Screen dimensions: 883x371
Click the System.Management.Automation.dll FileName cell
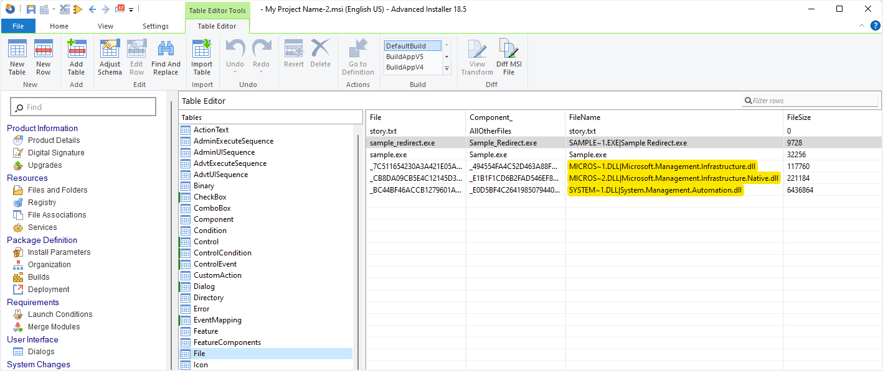(x=674, y=190)
